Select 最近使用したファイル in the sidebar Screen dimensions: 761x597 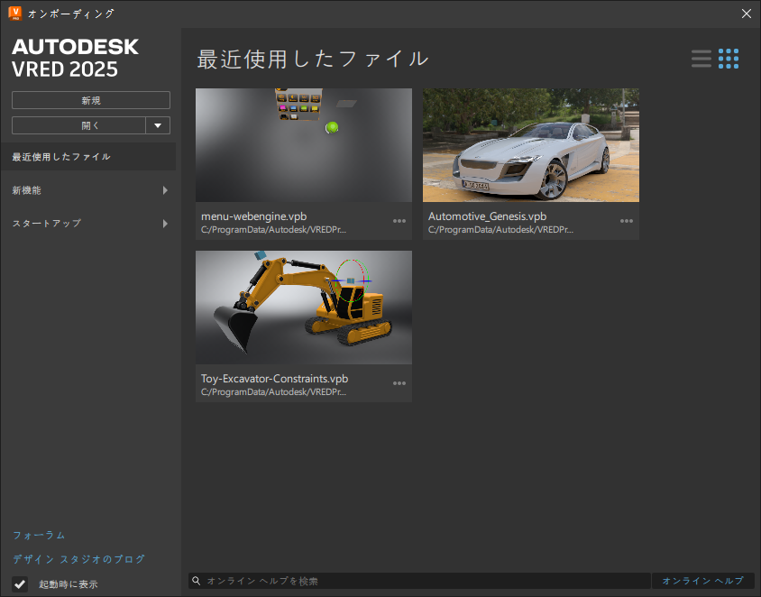click(x=87, y=157)
